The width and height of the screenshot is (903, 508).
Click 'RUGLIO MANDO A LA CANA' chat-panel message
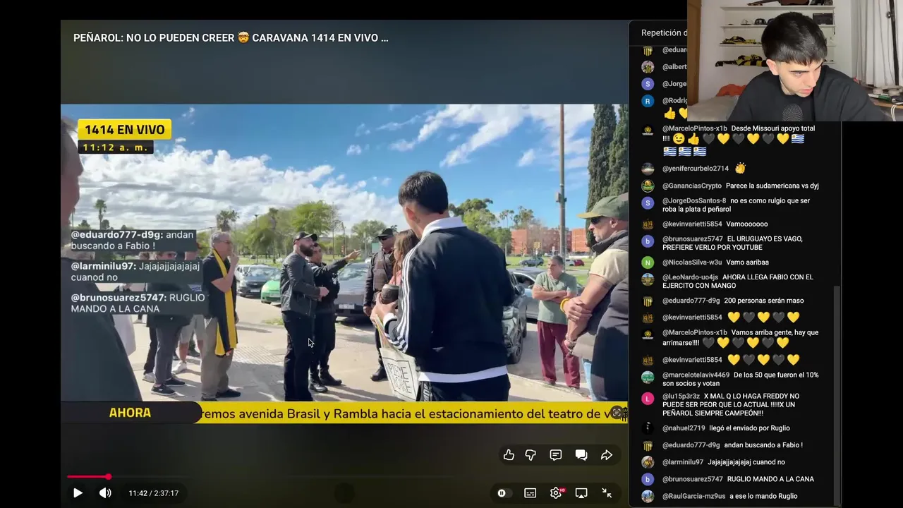pyautogui.click(x=770, y=479)
